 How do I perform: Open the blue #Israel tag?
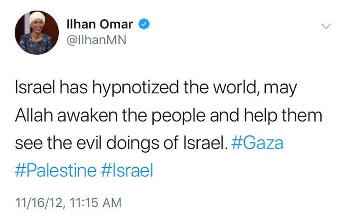pyautogui.click(x=127, y=170)
